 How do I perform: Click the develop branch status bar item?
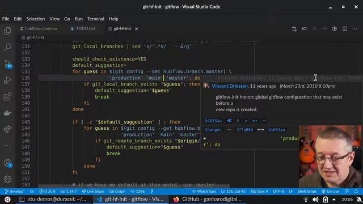(x=15, y=192)
